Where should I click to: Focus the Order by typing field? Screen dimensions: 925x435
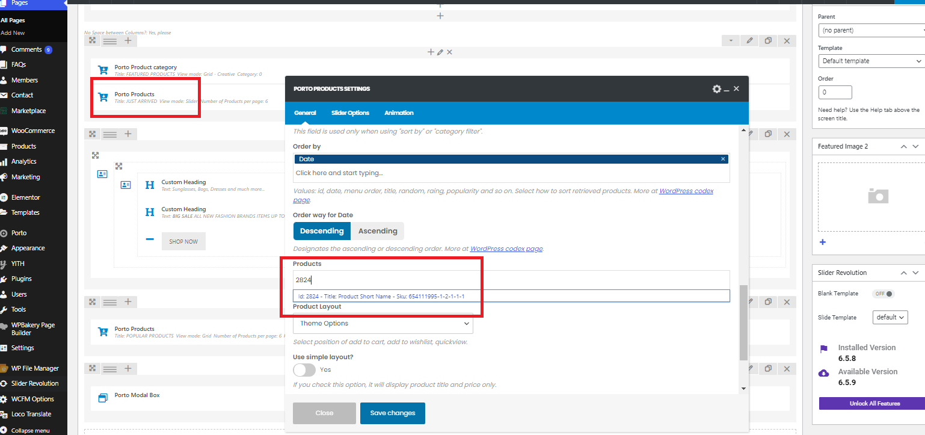tap(511, 173)
